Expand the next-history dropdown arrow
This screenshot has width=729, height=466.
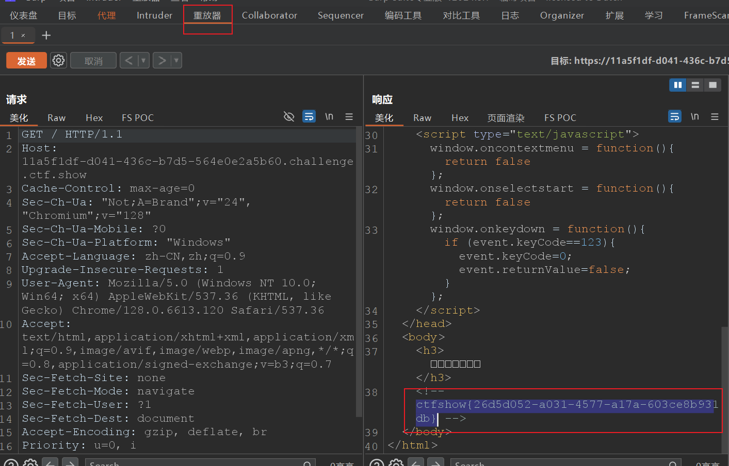pyautogui.click(x=176, y=61)
